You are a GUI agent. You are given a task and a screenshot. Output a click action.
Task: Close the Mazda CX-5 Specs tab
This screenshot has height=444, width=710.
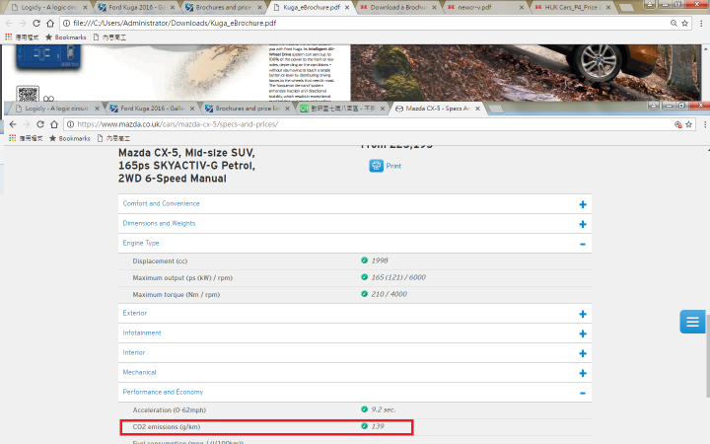click(x=477, y=109)
